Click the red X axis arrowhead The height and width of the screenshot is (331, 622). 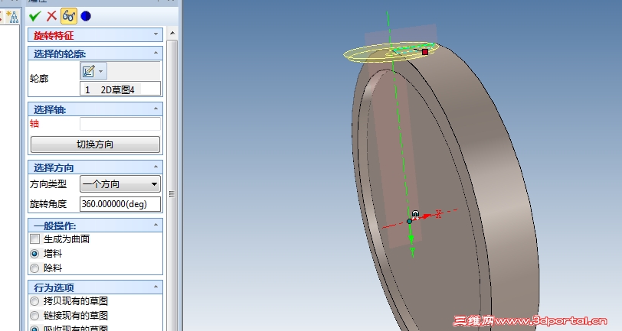(427, 216)
